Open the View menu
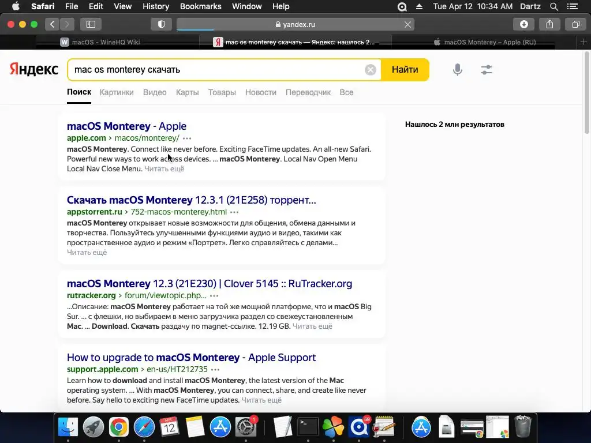Viewport: 591px width, 443px height. (x=122, y=6)
